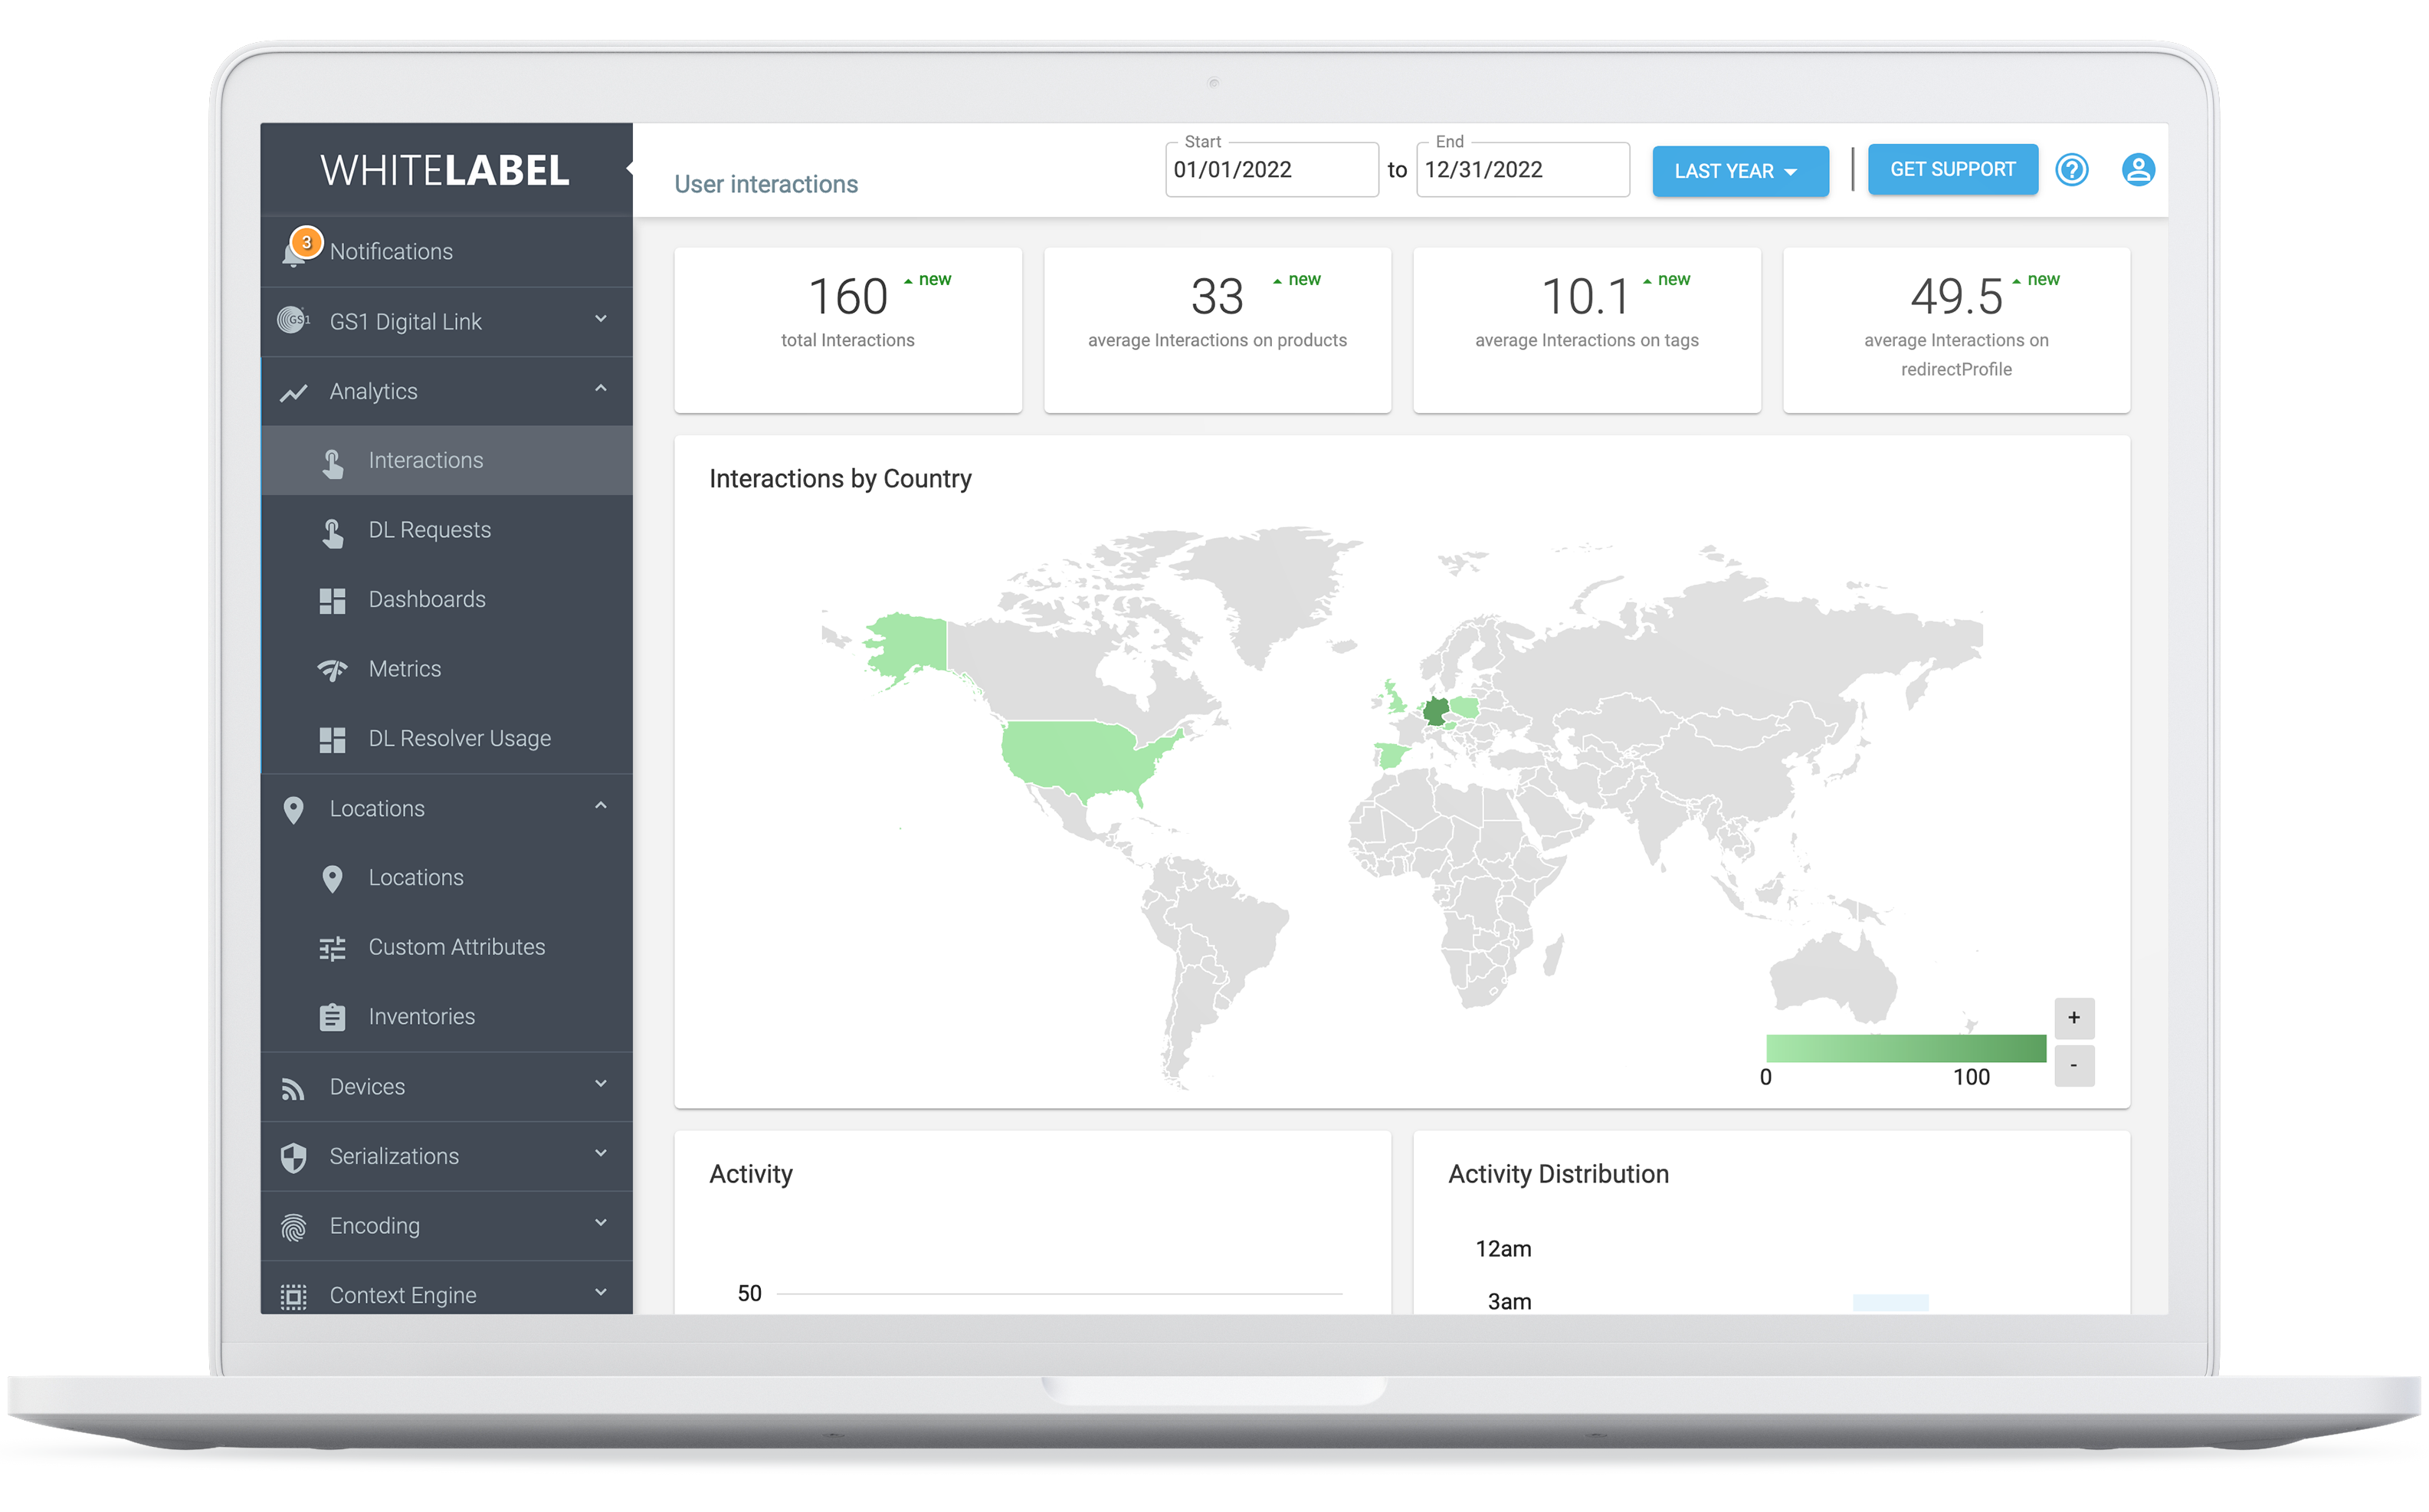
Task: Open the Metrics page
Action: tap(446, 669)
